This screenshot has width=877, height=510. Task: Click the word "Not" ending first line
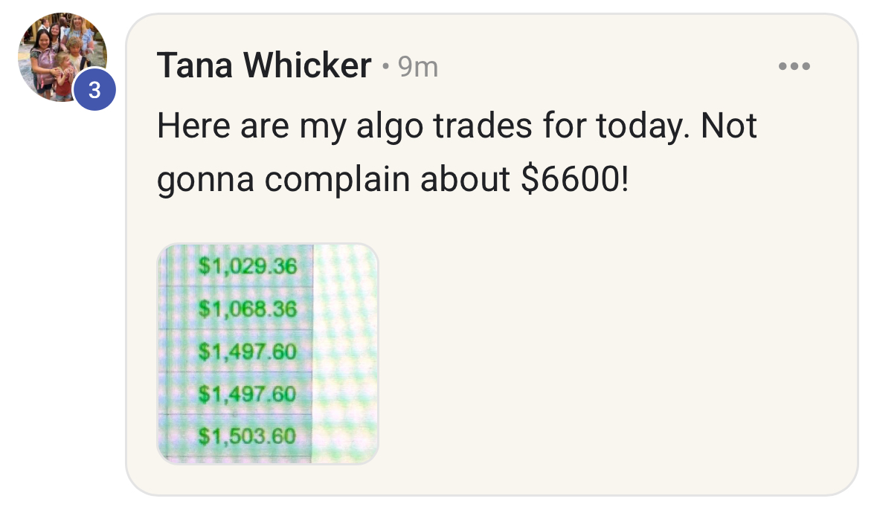pyautogui.click(x=729, y=125)
